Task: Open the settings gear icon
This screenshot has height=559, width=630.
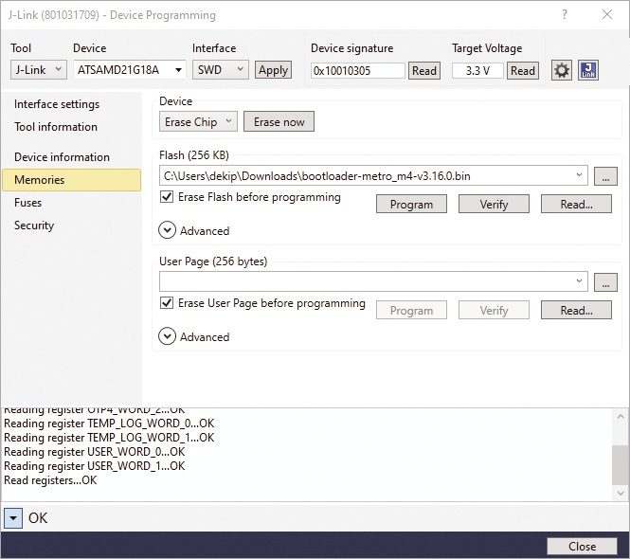Action: (561, 70)
